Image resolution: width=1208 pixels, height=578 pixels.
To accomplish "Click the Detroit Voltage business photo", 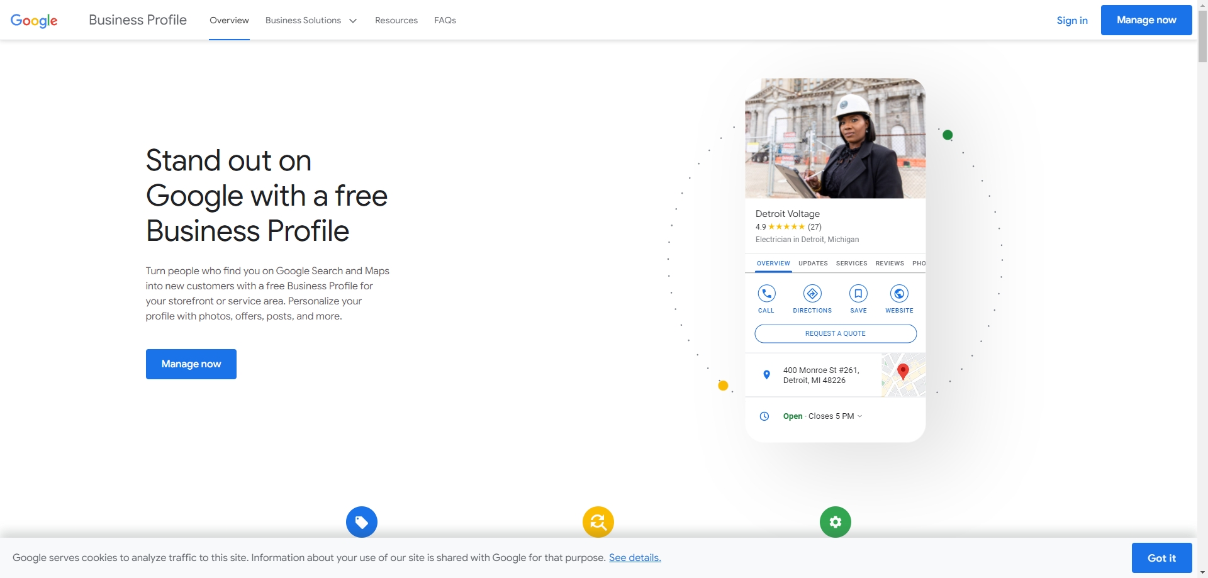I will tap(835, 138).
